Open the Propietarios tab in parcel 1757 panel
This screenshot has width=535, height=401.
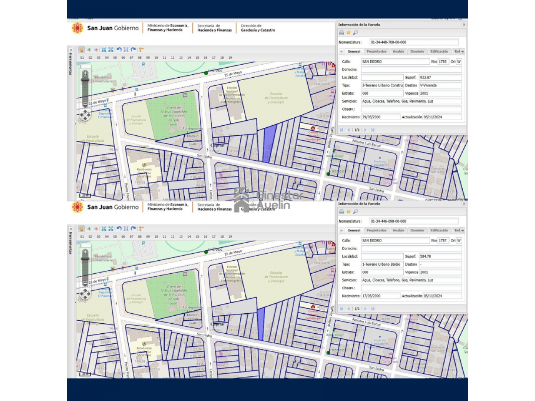[x=377, y=230]
